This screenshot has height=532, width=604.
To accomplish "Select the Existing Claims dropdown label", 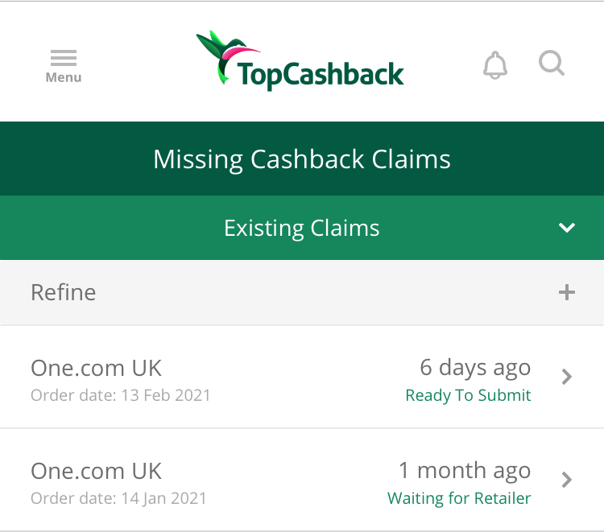I will pyautogui.click(x=301, y=228).
